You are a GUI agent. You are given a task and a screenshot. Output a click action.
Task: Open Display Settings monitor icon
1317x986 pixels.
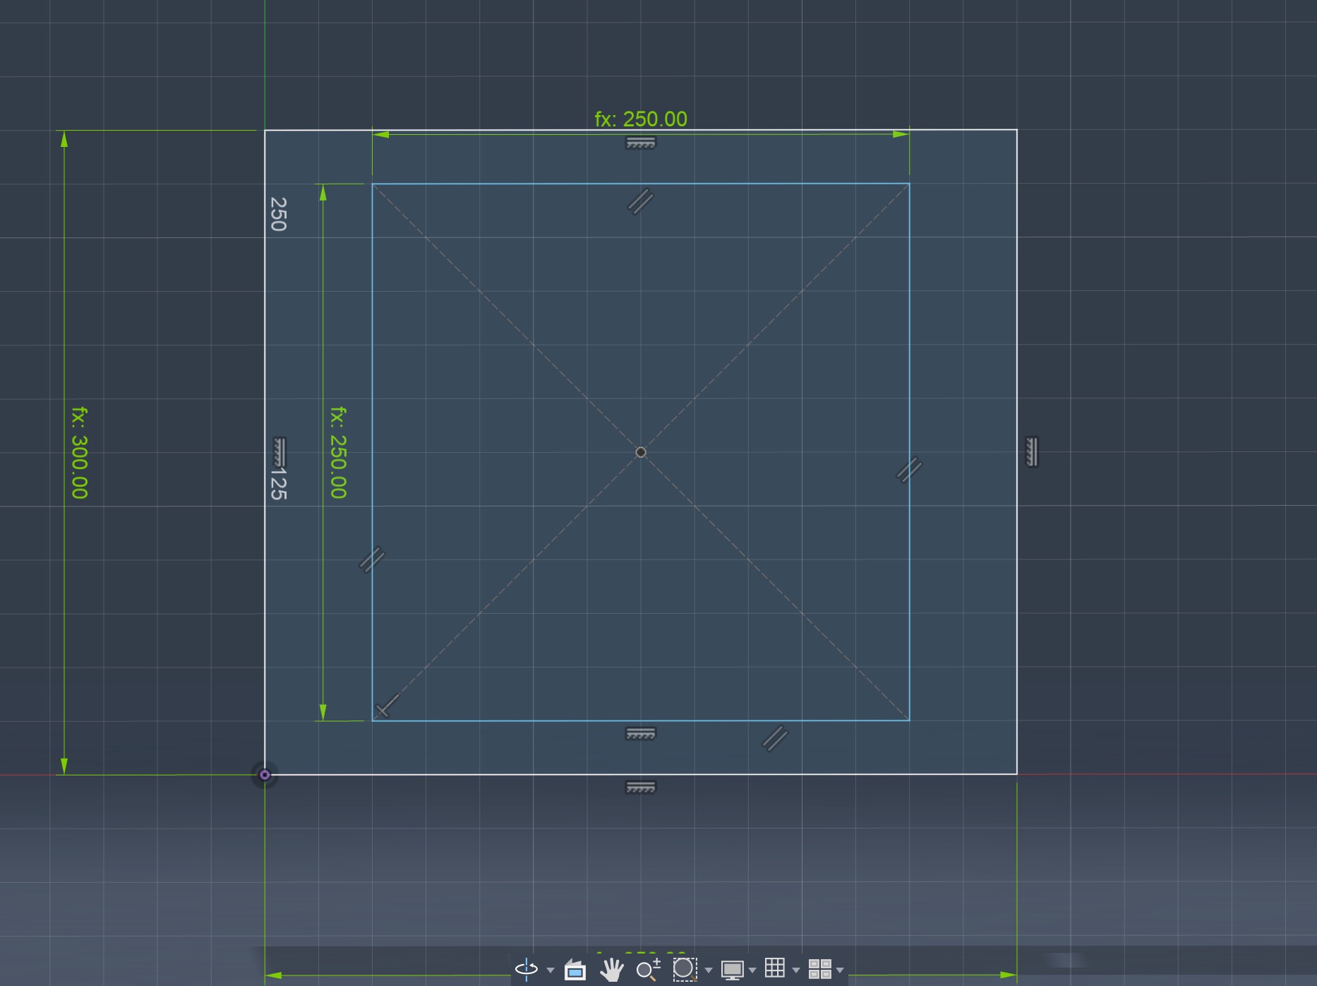(x=732, y=970)
